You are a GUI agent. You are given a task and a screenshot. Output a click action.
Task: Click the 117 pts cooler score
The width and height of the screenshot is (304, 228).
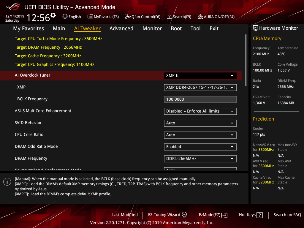pos(259,134)
